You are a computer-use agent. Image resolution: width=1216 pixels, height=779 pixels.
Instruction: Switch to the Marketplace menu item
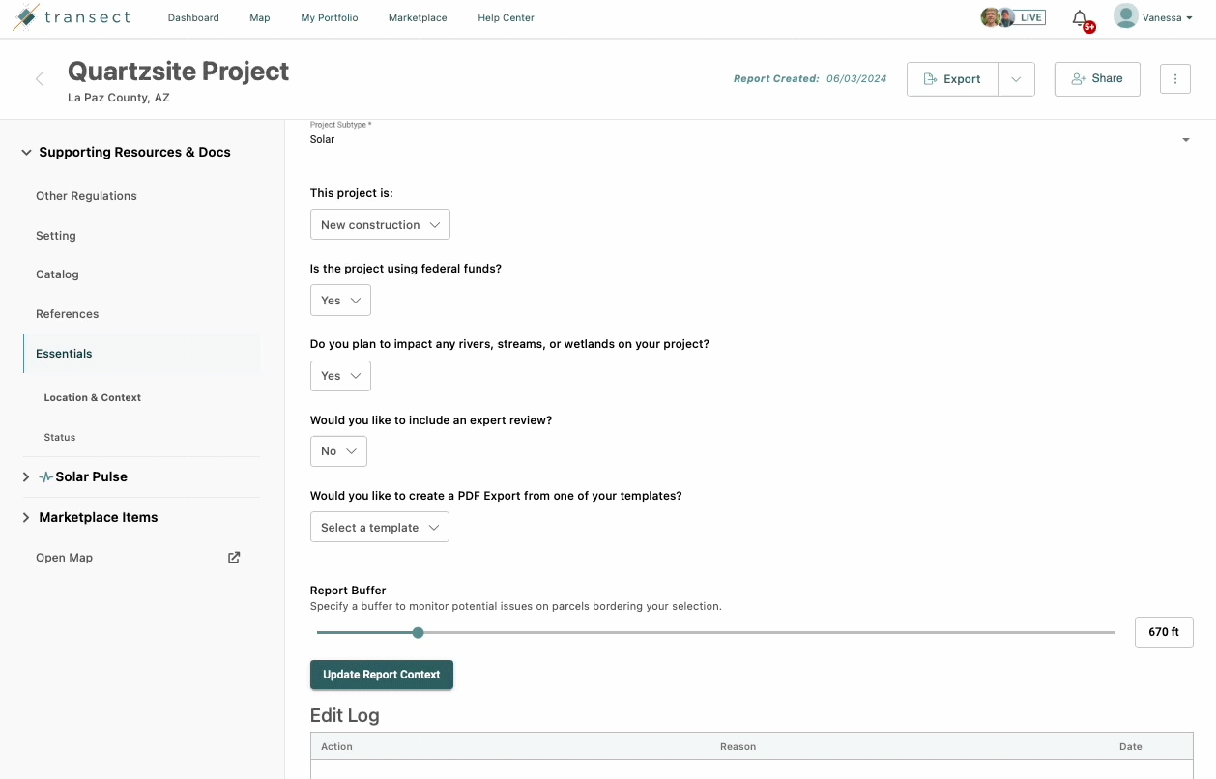click(x=417, y=17)
